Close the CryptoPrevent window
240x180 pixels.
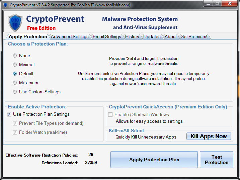tap(230, 4)
